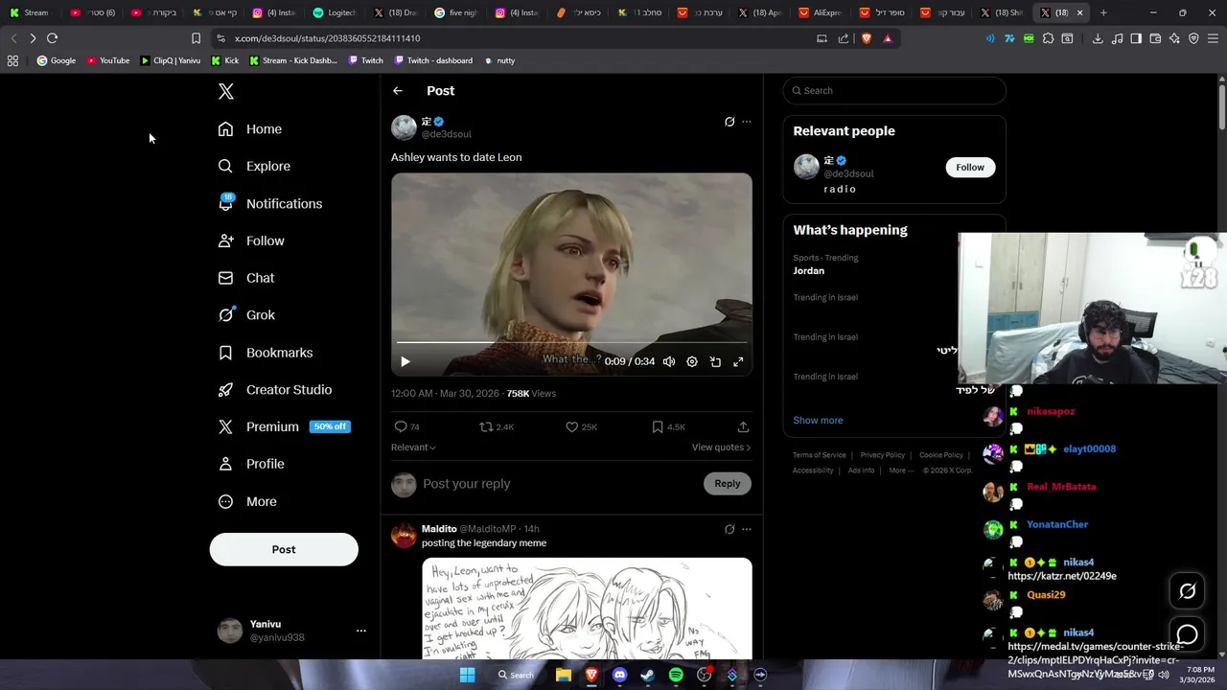This screenshot has width=1227, height=690.
Task: Click the Grok icon on de3dsoul's post
Action: (x=729, y=122)
